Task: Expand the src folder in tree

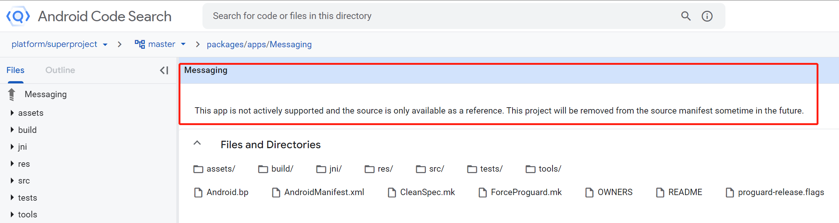Action: [x=12, y=181]
